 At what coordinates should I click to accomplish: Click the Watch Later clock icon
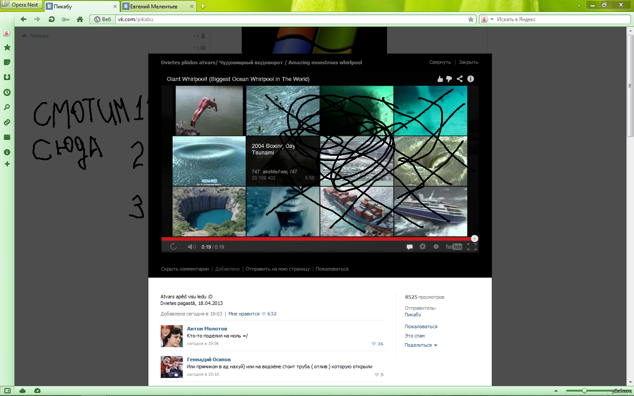coord(436,247)
